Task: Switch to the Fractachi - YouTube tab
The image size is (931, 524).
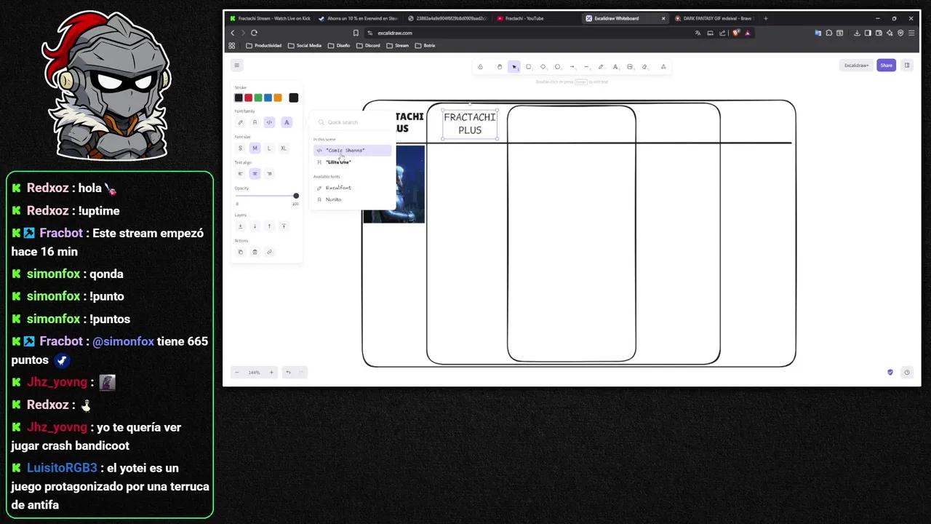Action: 525,18
